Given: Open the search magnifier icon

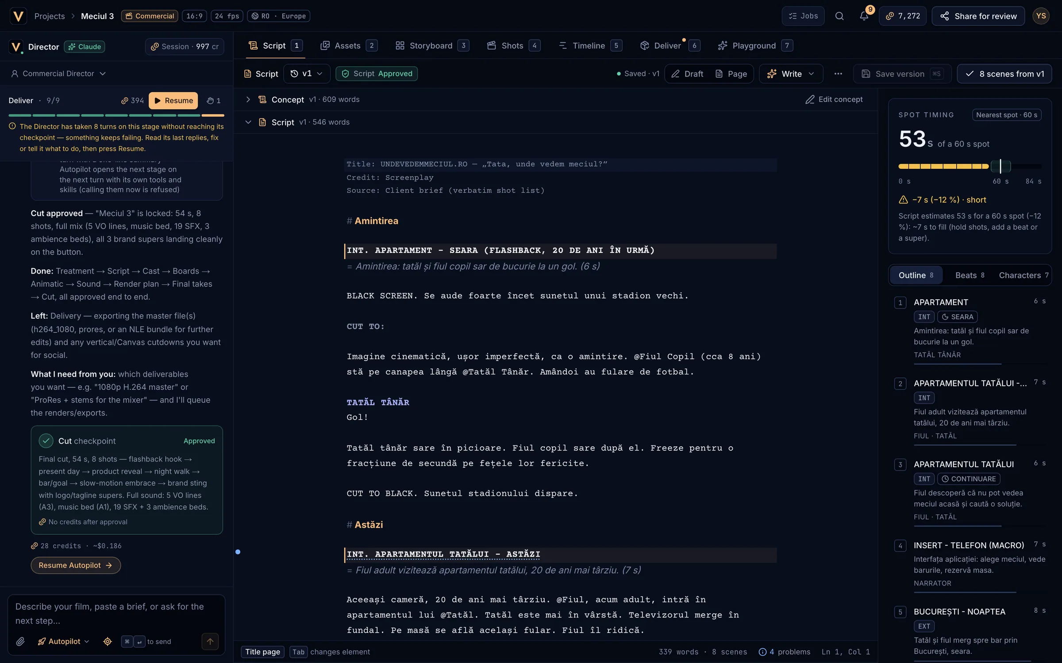Looking at the screenshot, I should (x=839, y=16).
